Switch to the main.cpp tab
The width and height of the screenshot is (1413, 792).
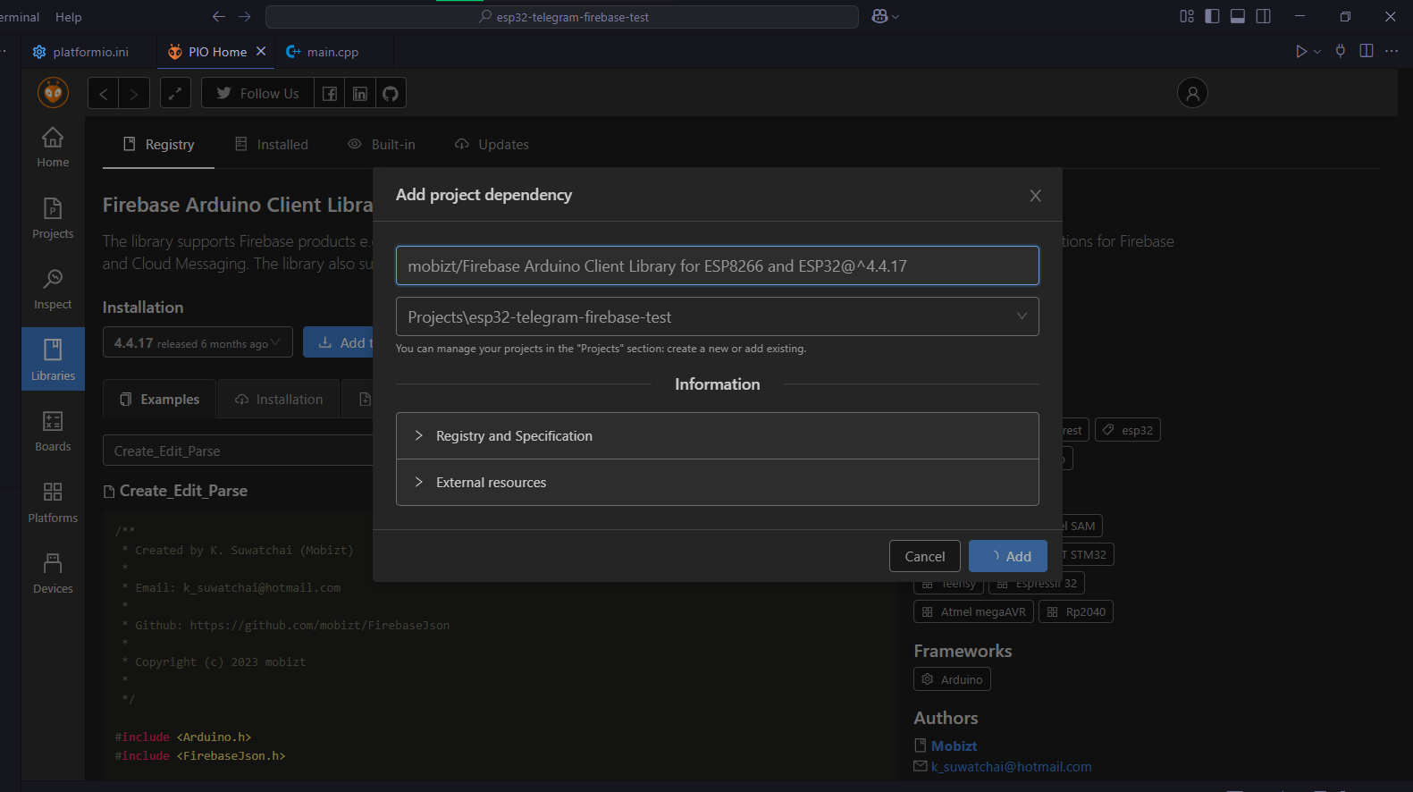click(322, 52)
